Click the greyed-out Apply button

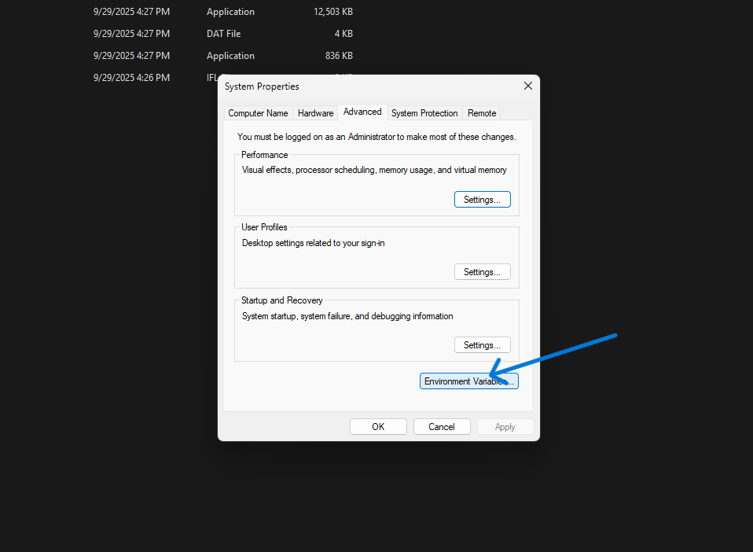coord(505,427)
